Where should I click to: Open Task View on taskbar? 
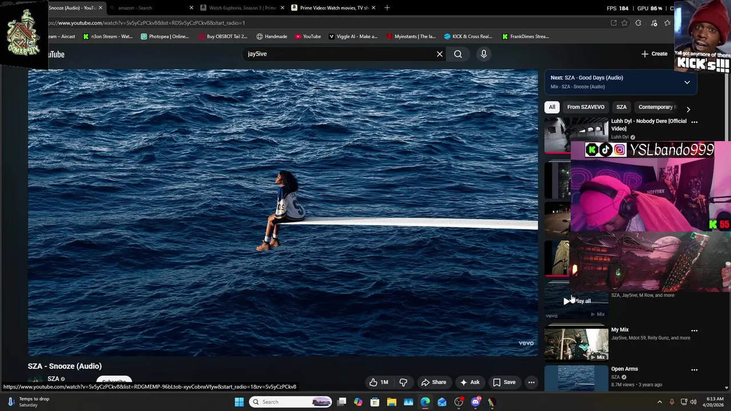(342, 402)
